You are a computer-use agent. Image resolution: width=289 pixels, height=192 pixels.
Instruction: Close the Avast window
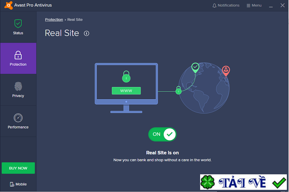pyautogui.click(x=282, y=5)
